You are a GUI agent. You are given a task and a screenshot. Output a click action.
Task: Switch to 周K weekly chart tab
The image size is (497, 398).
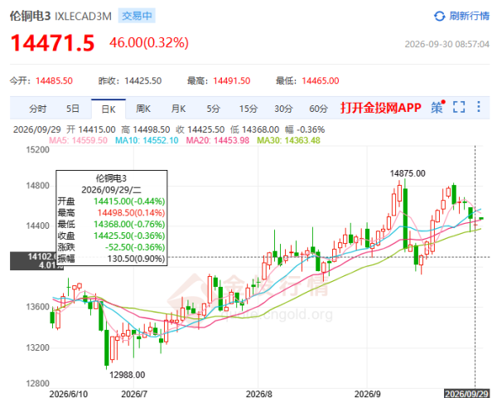[x=143, y=109]
